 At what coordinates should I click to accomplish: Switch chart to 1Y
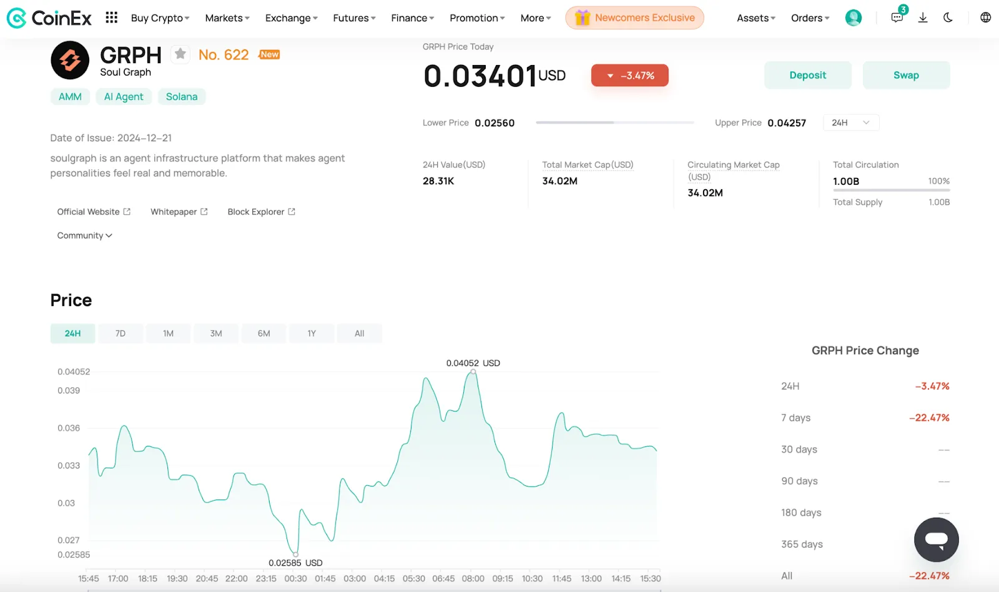(312, 333)
